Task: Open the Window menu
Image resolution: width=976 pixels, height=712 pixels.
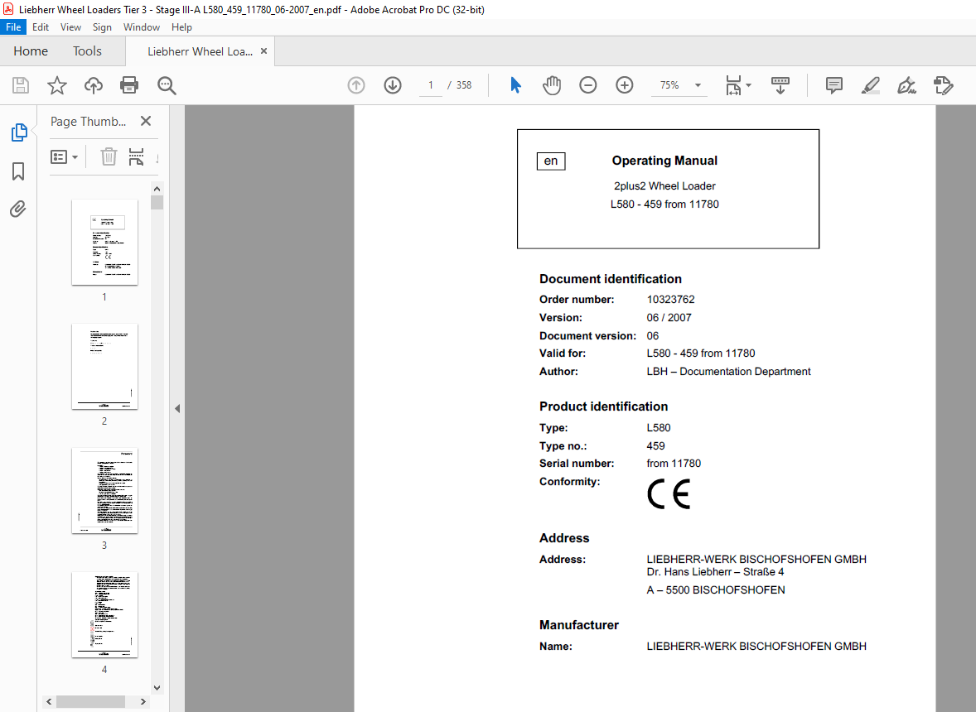Action: 142,26
